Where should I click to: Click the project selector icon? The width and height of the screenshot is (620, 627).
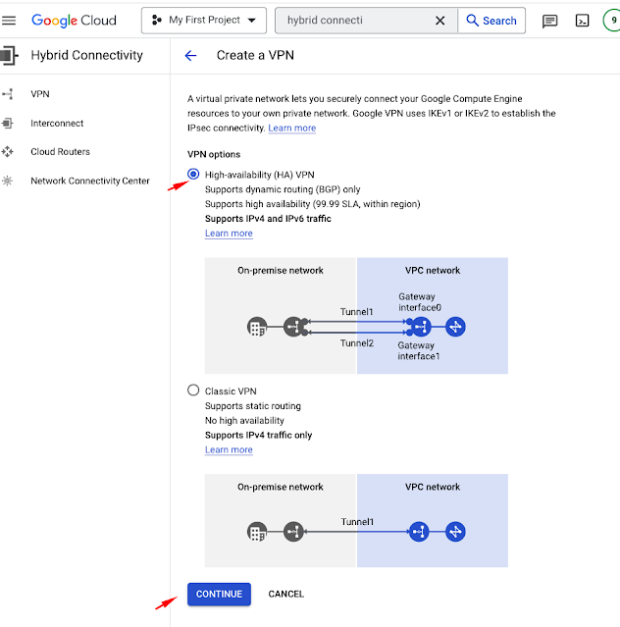point(157,20)
